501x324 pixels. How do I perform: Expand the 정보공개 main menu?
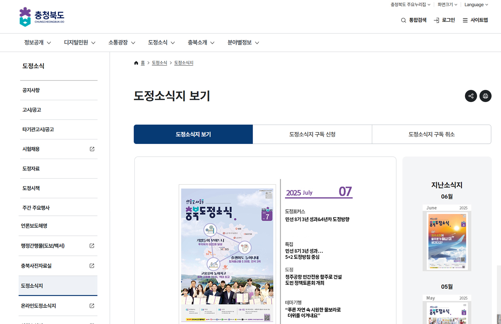point(37,43)
